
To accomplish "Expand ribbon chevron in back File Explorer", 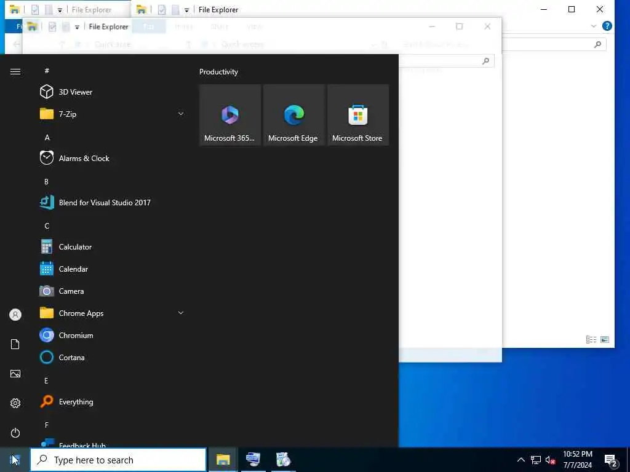I will [x=594, y=26].
